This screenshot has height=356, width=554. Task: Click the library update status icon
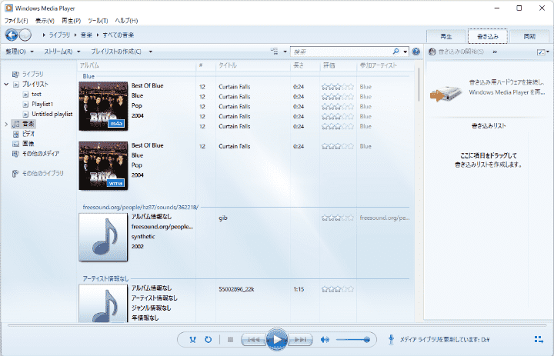[391, 340]
